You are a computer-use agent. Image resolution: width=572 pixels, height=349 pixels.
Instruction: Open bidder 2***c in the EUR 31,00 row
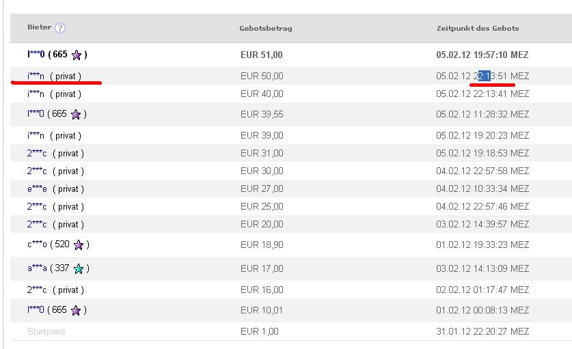[37, 153]
